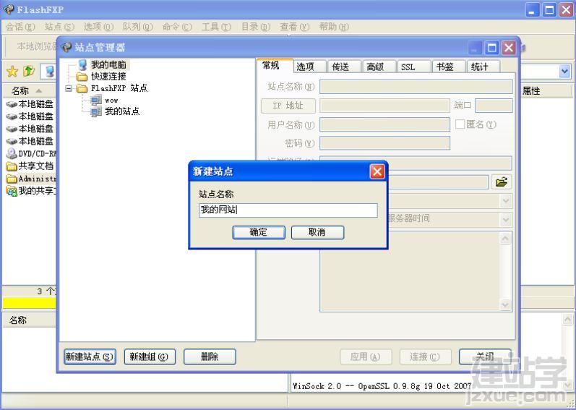Image resolution: width=576 pixels, height=410 pixels.
Task: Click the 快速连接 folder icon
Action: [82, 77]
